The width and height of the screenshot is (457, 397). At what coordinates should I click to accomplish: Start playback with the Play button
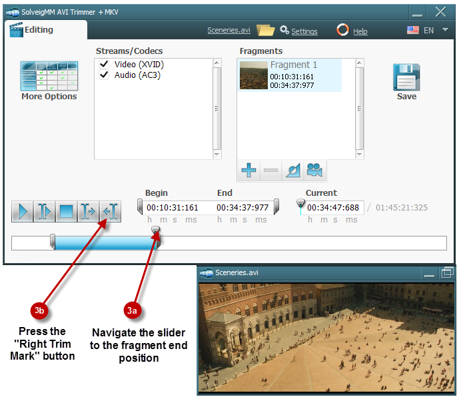(x=23, y=212)
